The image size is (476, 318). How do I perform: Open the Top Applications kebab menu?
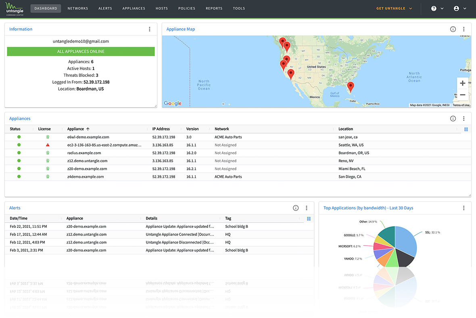tap(463, 208)
